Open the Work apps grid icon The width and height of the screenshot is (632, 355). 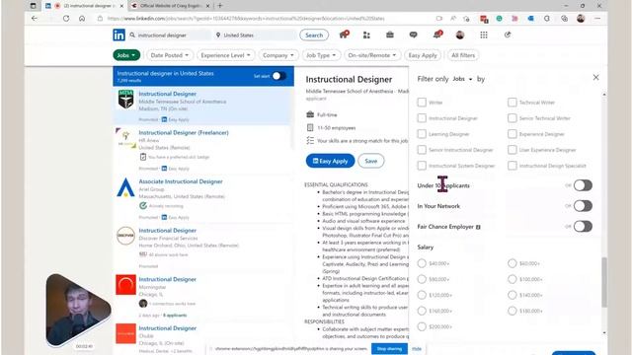coord(484,35)
